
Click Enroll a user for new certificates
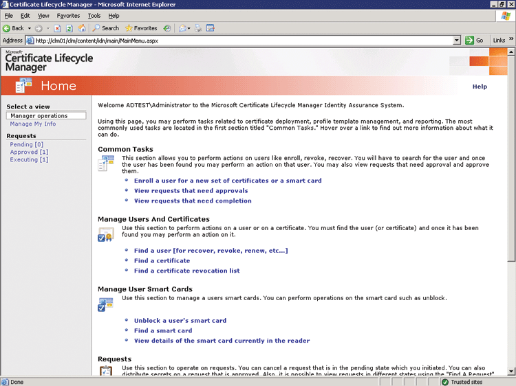pos(228,181)
